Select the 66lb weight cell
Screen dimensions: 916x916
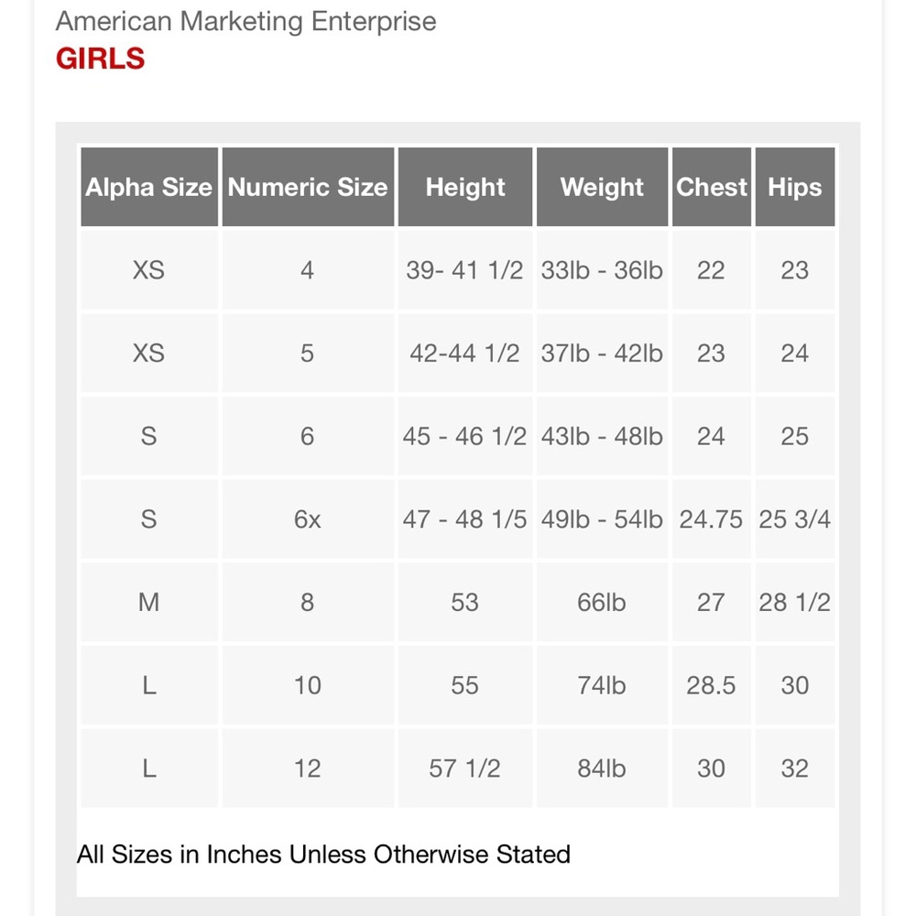[602, 602]
